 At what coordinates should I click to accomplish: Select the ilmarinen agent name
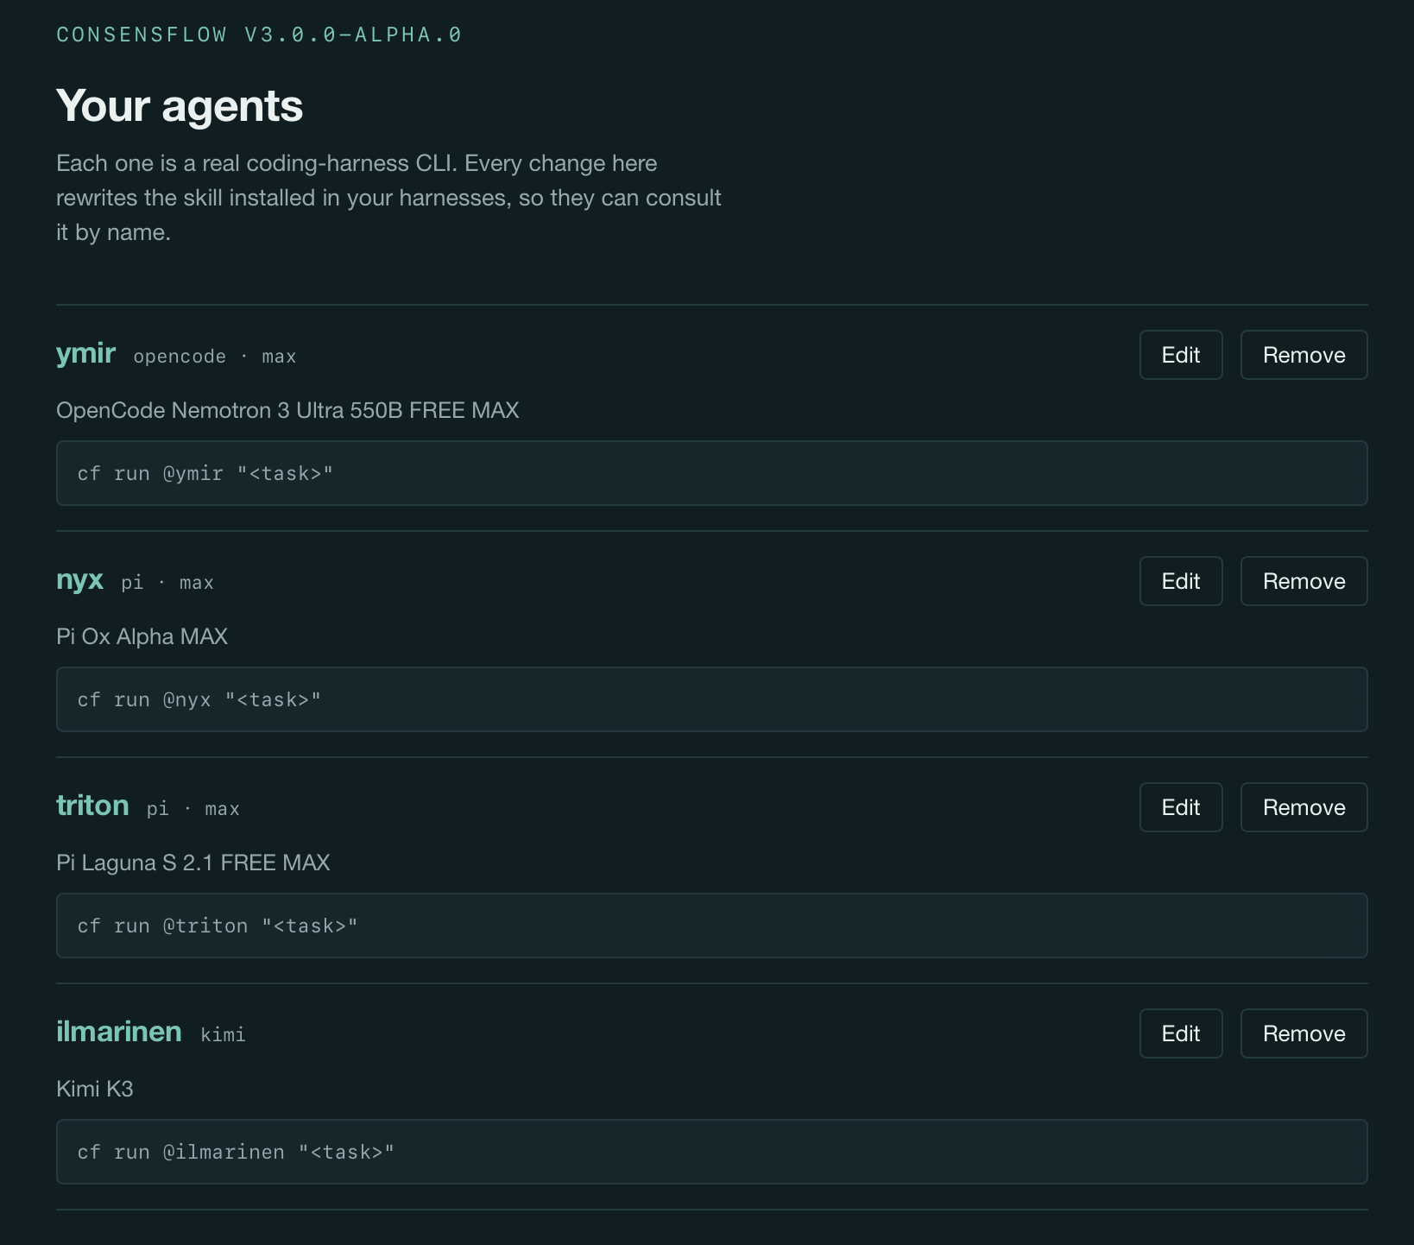(x=119, y=1032)
